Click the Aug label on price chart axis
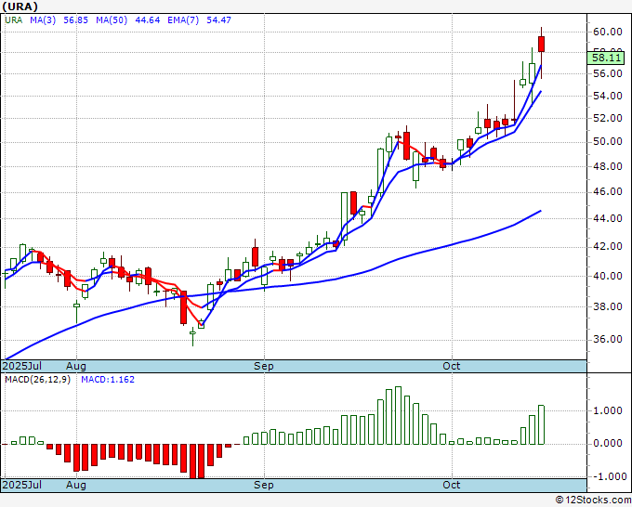Viewport: 632px width, 507px height. pyautogui.click(x=76, y=367)
